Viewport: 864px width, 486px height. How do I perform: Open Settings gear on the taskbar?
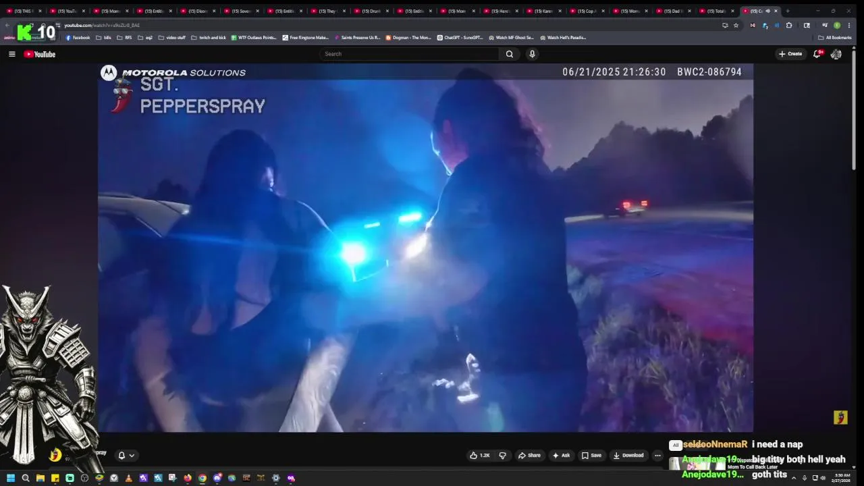coord(275,478)
